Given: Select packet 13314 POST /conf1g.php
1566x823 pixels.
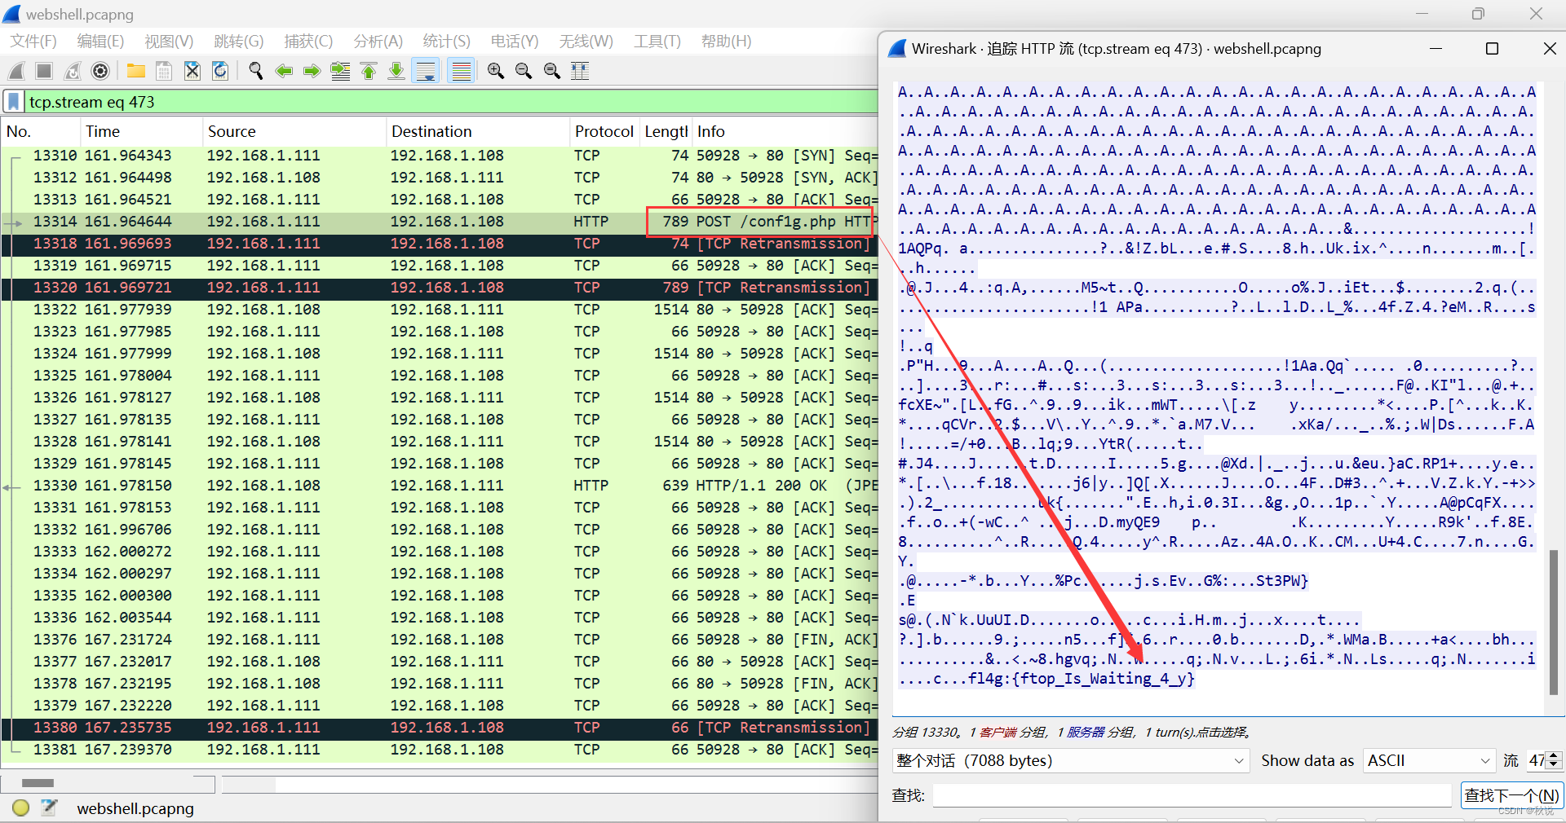Looking at the screenshot, I should coord(440,222).
